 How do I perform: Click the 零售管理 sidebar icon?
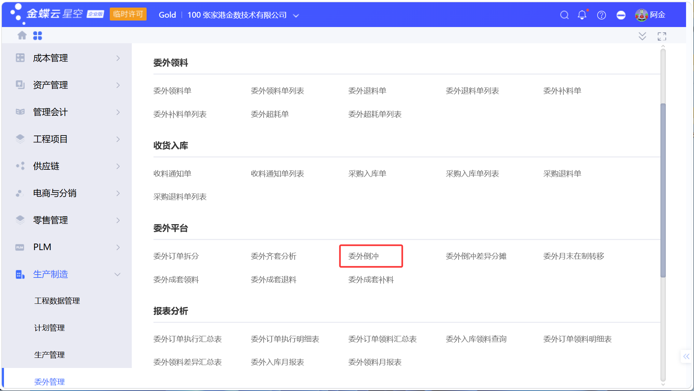click(x=20, y=220)
